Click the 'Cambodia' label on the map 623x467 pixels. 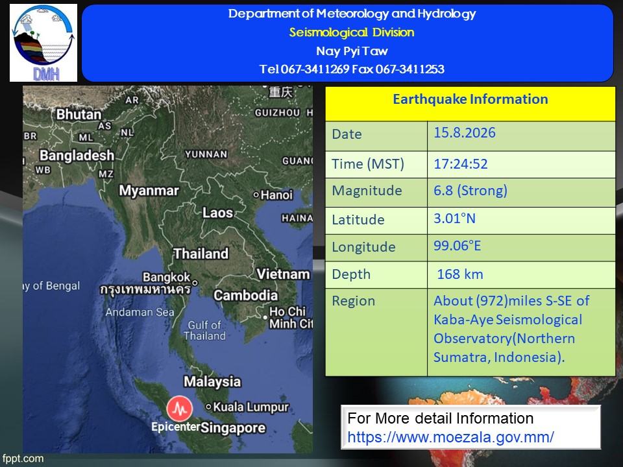coord(245,296)
